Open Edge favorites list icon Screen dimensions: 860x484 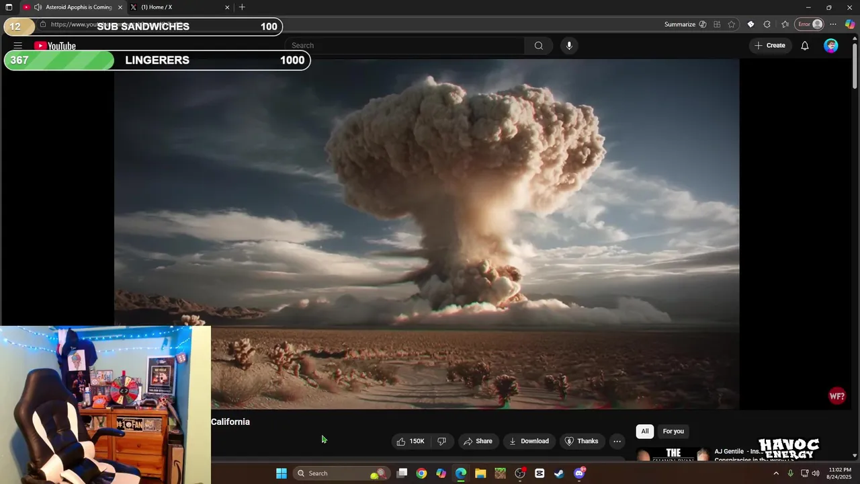pyautogui.click(x=785, y=24)
